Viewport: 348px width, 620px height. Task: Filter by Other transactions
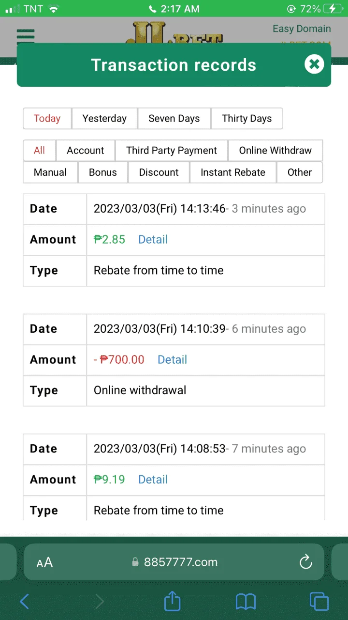point(300,172)
